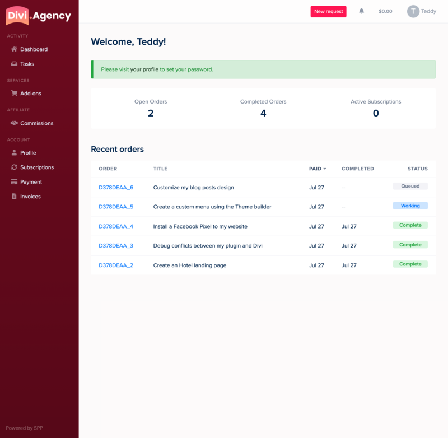Click the STATUS column header
The image size is (448, 438).
coord(417,169)
